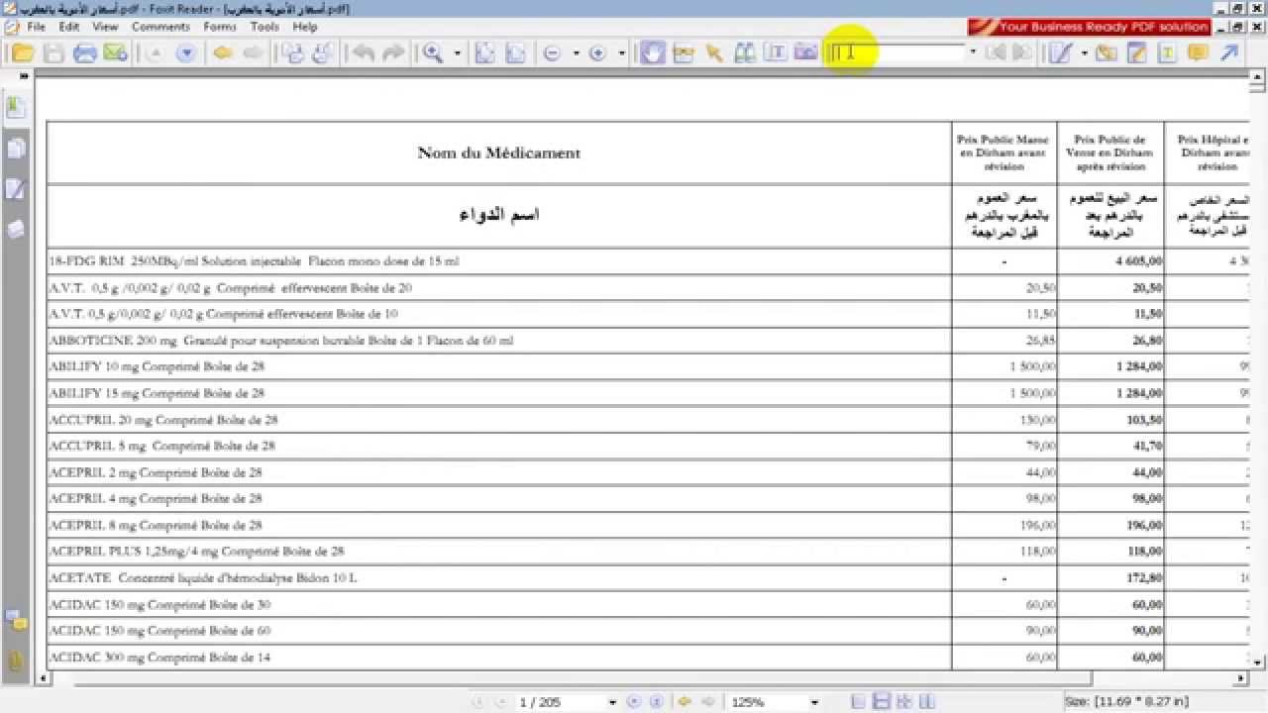This screenshot has height=713, width=1268.
Task: Go to next page down arrow icon
Action: pyautogui.click(x=185, y=53)
